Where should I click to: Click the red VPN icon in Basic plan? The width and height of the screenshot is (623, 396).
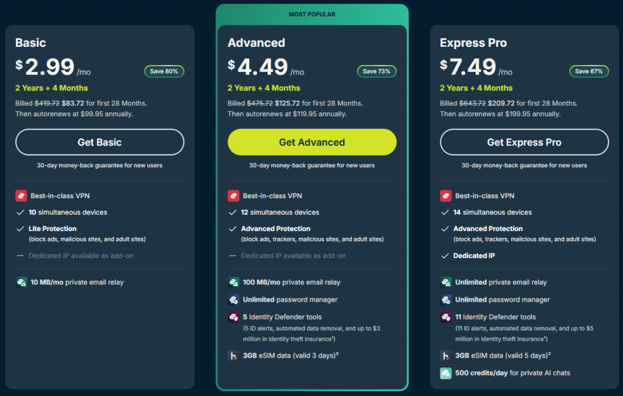[21, 196]
